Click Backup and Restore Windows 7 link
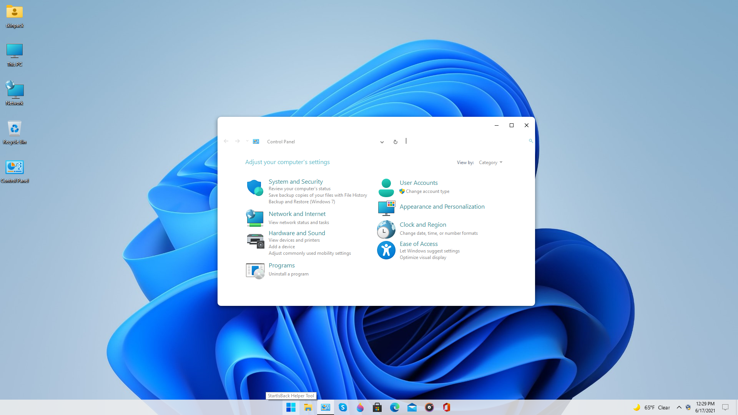The width and height of the screenshot is (738, 415). coord(302,202)
